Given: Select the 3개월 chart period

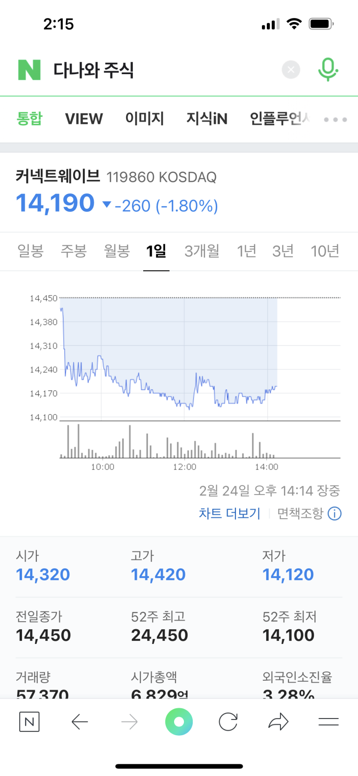Looking at the screenshot, I should pyautogui.click(x=202, y=251).
